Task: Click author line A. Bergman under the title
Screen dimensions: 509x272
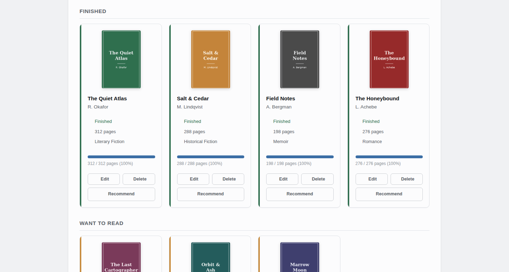Action: point(279,107)
